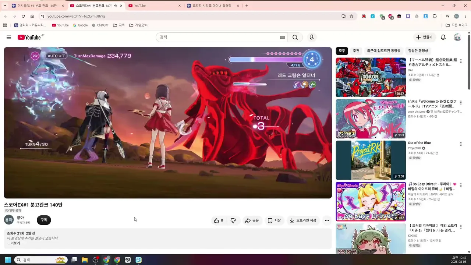Screen dimensions: 471x265
Task: Start voice search with the microphone
Action: point(312,37)
